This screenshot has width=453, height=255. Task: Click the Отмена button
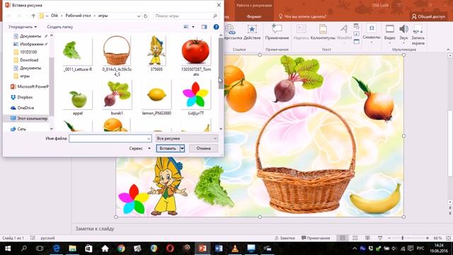tap(203, 148)
